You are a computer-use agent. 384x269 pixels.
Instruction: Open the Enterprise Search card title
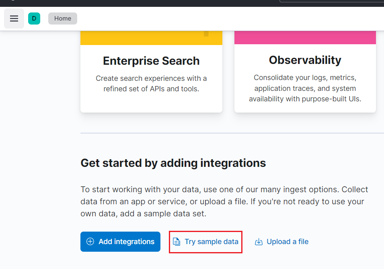click(151, 61)
